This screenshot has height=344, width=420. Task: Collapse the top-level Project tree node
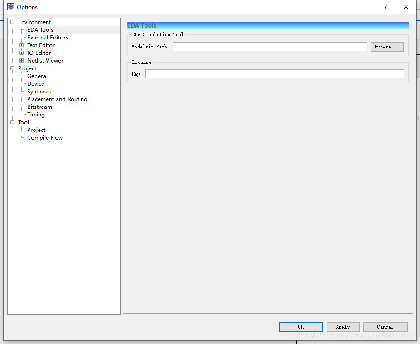(12, 68)
